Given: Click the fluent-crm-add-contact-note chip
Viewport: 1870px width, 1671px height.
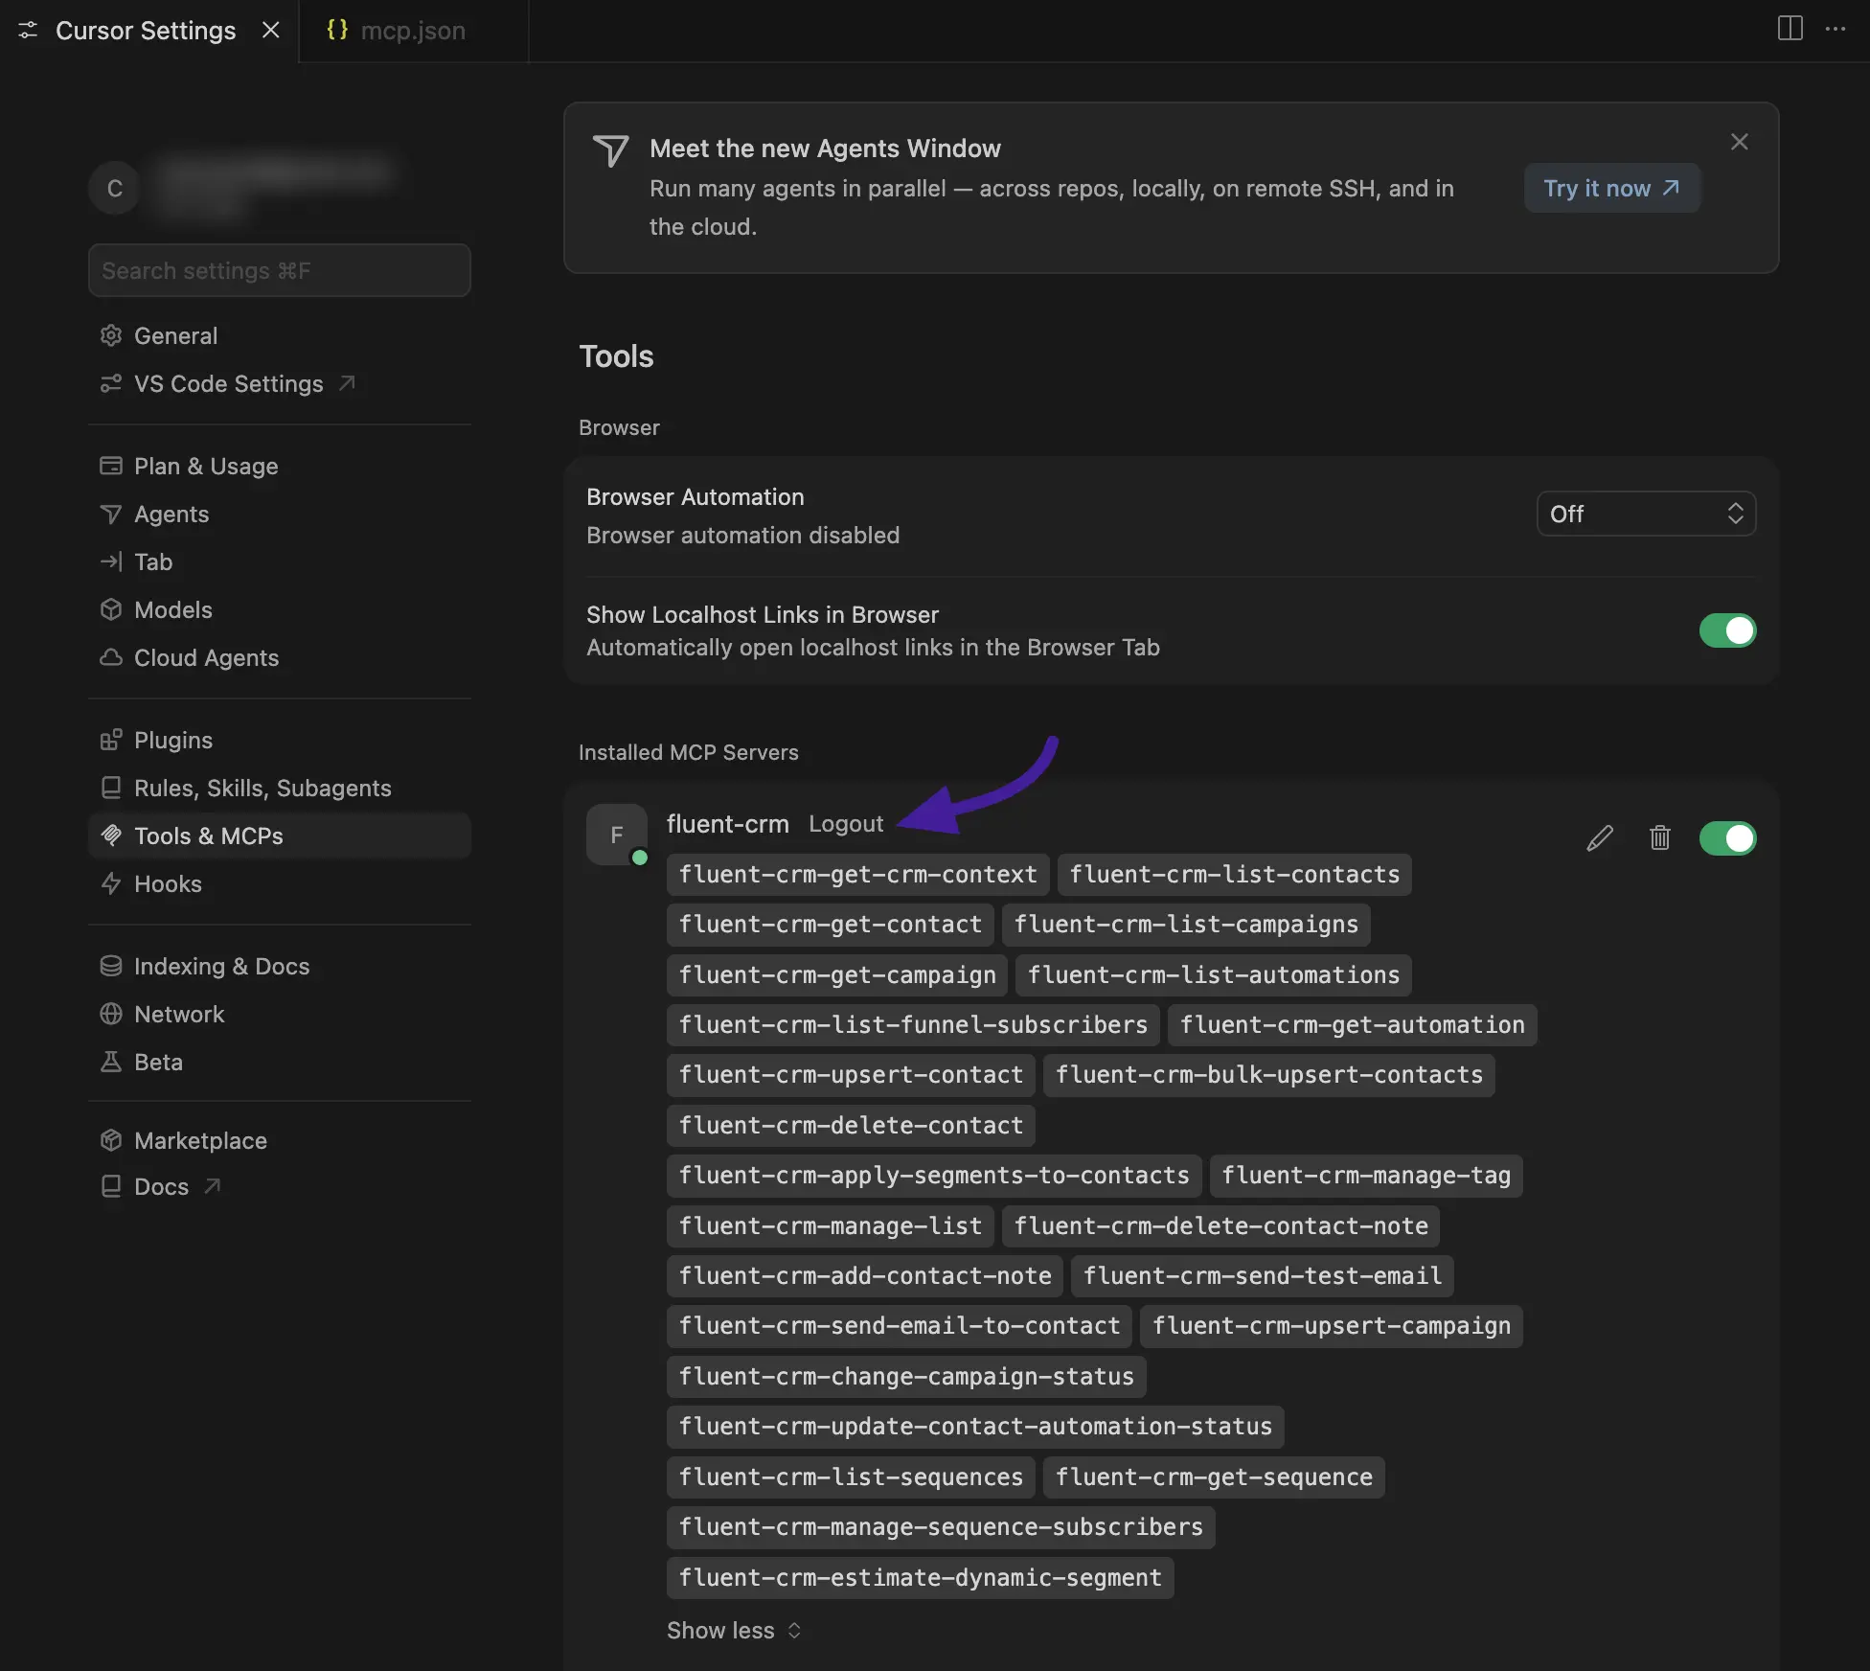Looking at the screenshot, I should [x=865, y=1275].
